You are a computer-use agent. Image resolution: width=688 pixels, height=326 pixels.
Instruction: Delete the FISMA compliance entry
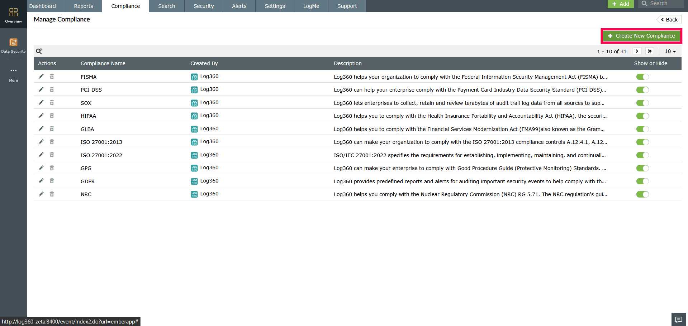tap(52, 76)
